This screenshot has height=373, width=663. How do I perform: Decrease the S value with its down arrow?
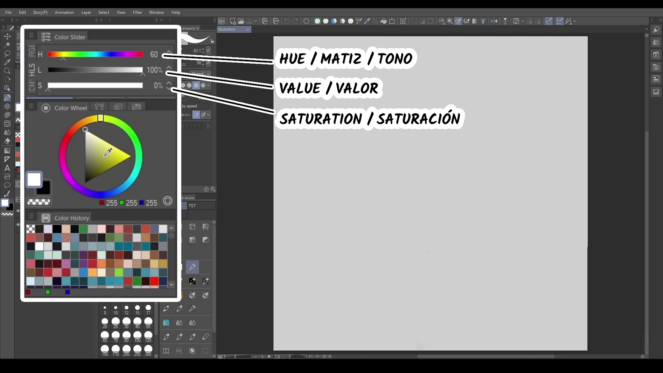[169, 88]
